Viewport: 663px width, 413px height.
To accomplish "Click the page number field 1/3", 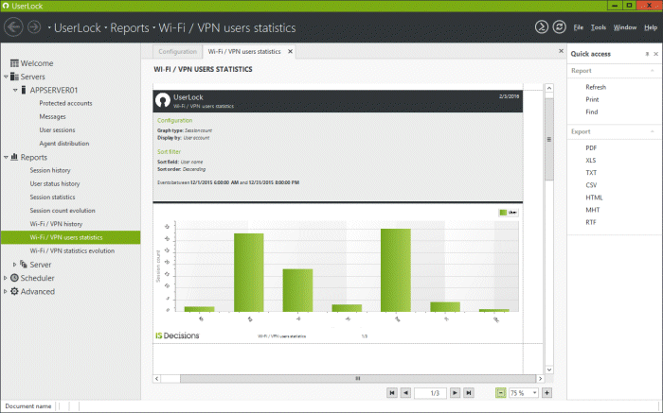I will tap(430, 393).
